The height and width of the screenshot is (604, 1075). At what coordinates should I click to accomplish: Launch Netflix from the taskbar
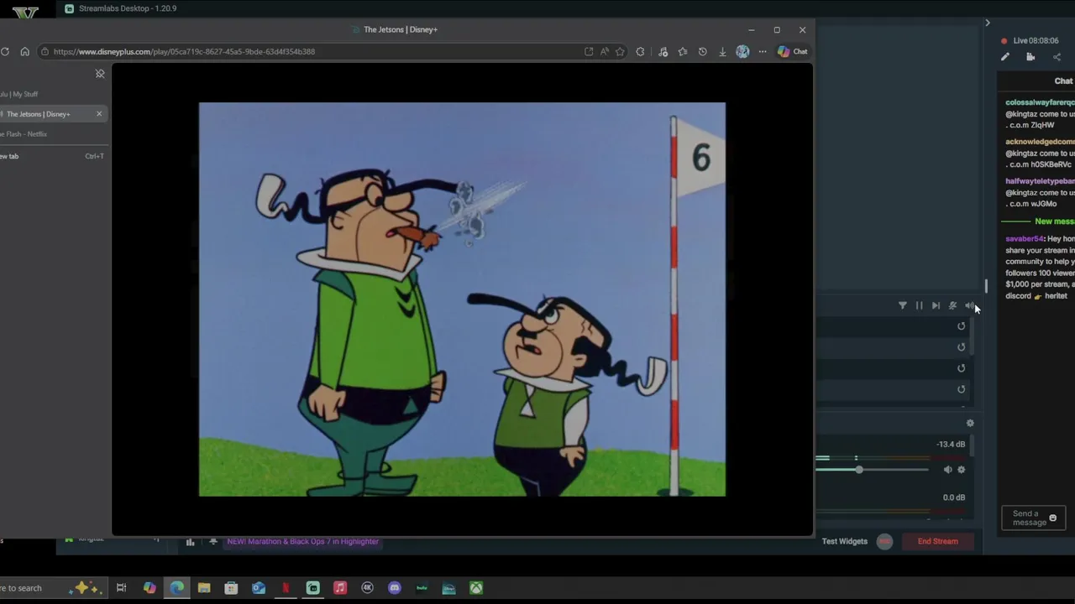click(286, 588)
